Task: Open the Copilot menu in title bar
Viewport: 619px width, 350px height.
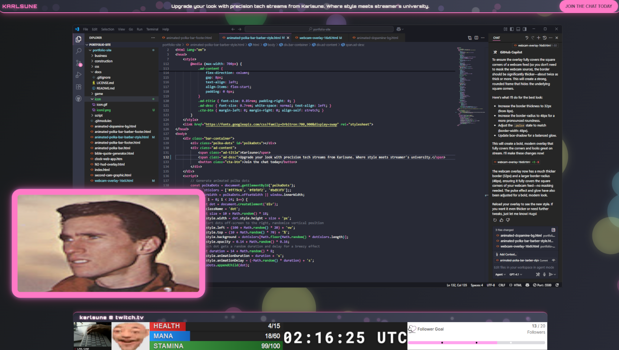Action: point(400,29)
